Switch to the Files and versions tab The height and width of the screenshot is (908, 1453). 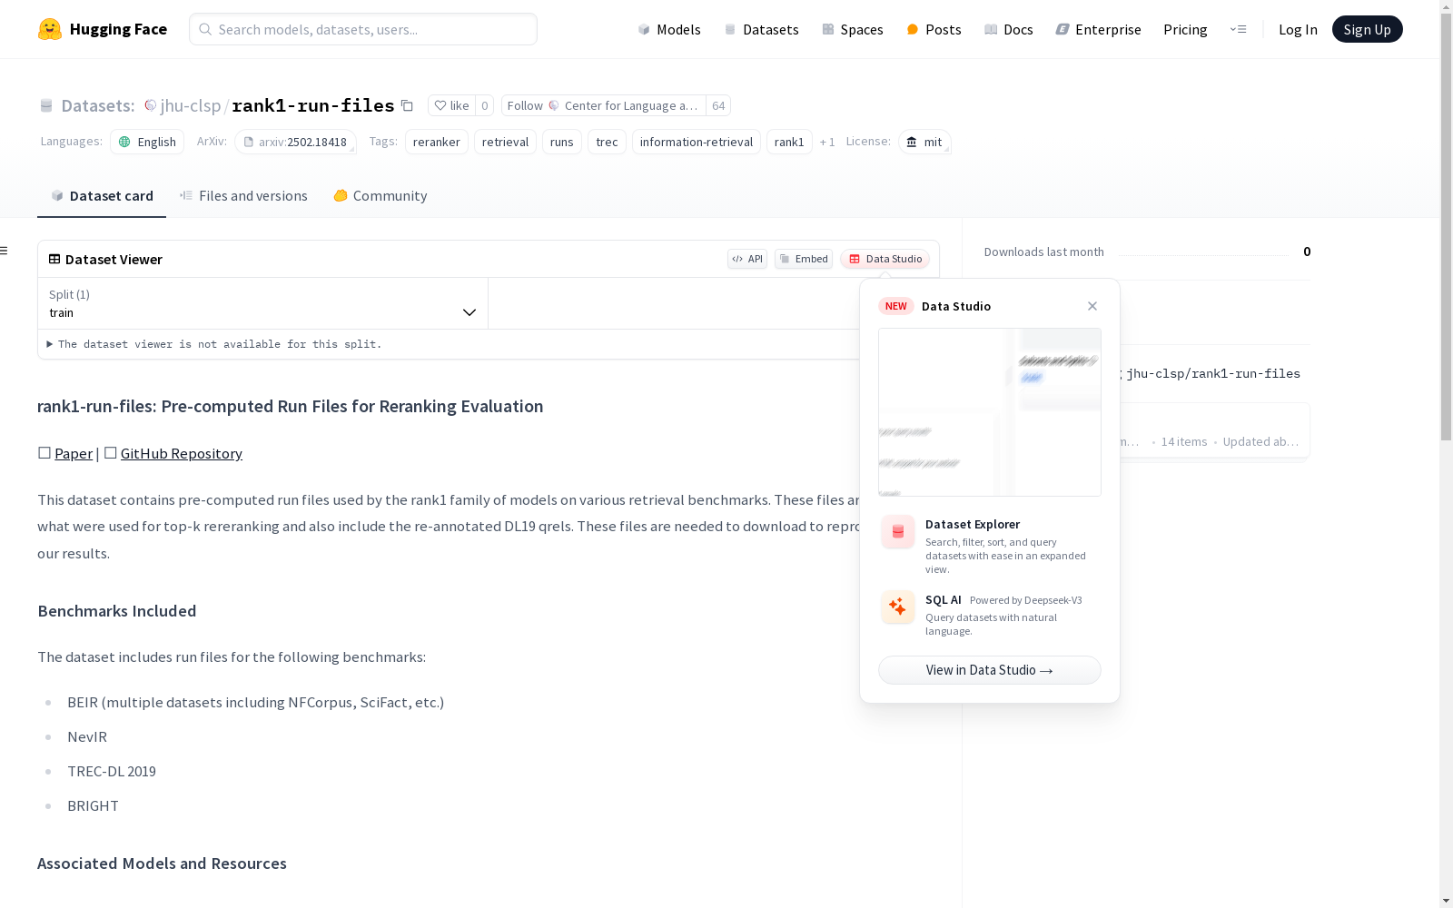pyautogui.click(x=243, y=196)
